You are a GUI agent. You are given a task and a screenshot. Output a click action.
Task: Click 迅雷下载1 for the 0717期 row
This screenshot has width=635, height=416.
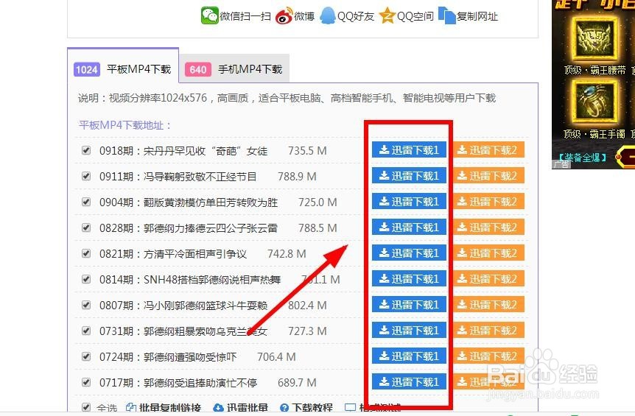[409, 381]
